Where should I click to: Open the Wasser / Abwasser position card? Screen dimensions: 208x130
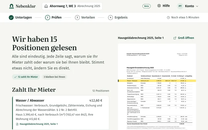(x=61, y=112)
